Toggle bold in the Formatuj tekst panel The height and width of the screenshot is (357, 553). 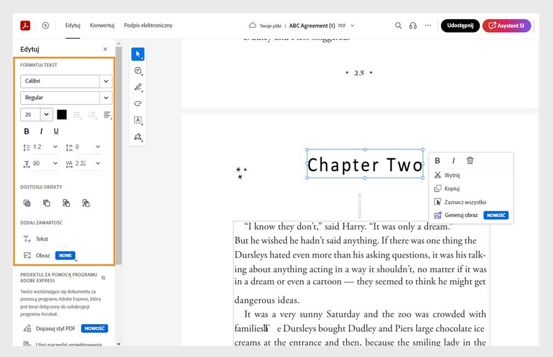[x=26, y=131]
